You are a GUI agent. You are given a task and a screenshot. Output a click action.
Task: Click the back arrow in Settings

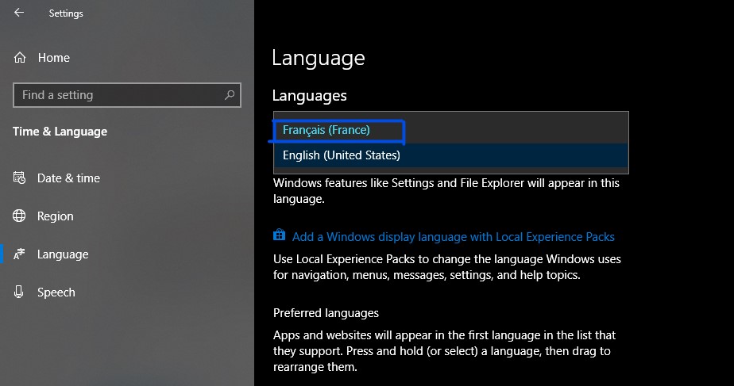click(19, 13)
